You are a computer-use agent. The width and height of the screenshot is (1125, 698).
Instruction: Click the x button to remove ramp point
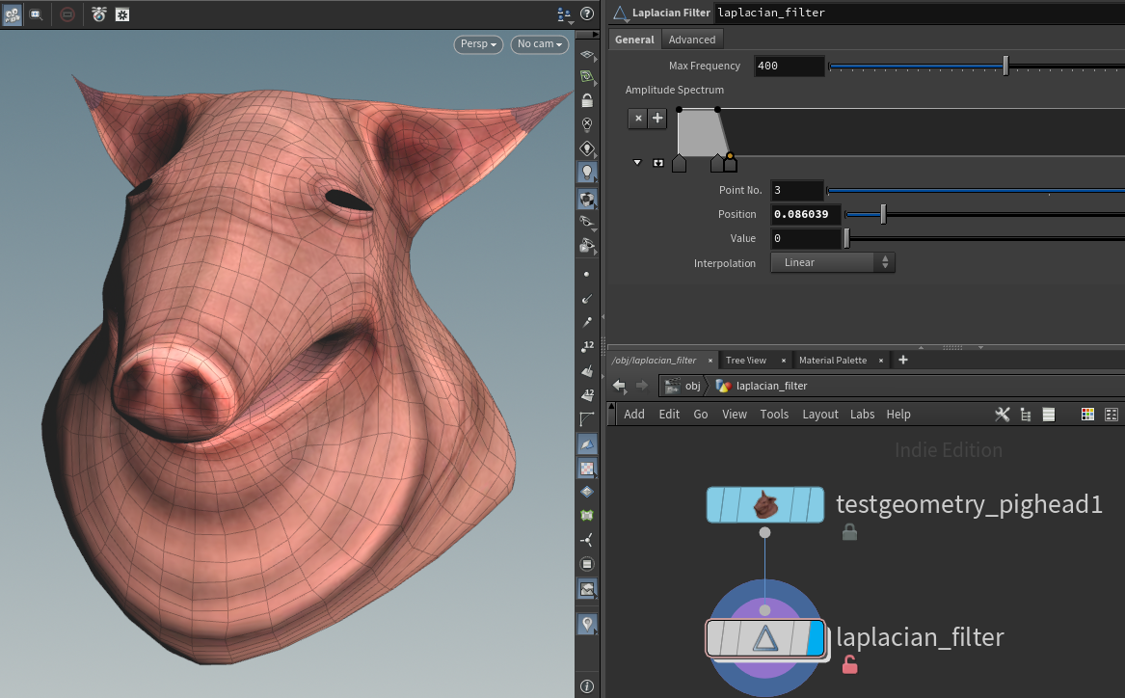(x=637, y=118)
